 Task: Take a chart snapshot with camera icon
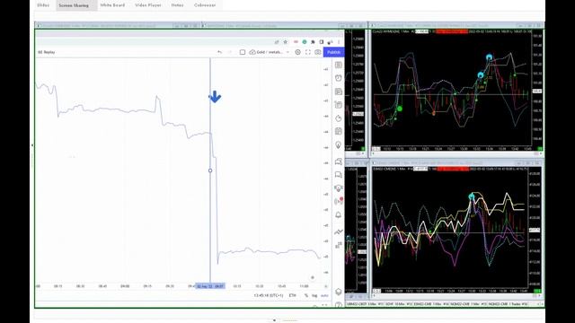click(317, 52)
